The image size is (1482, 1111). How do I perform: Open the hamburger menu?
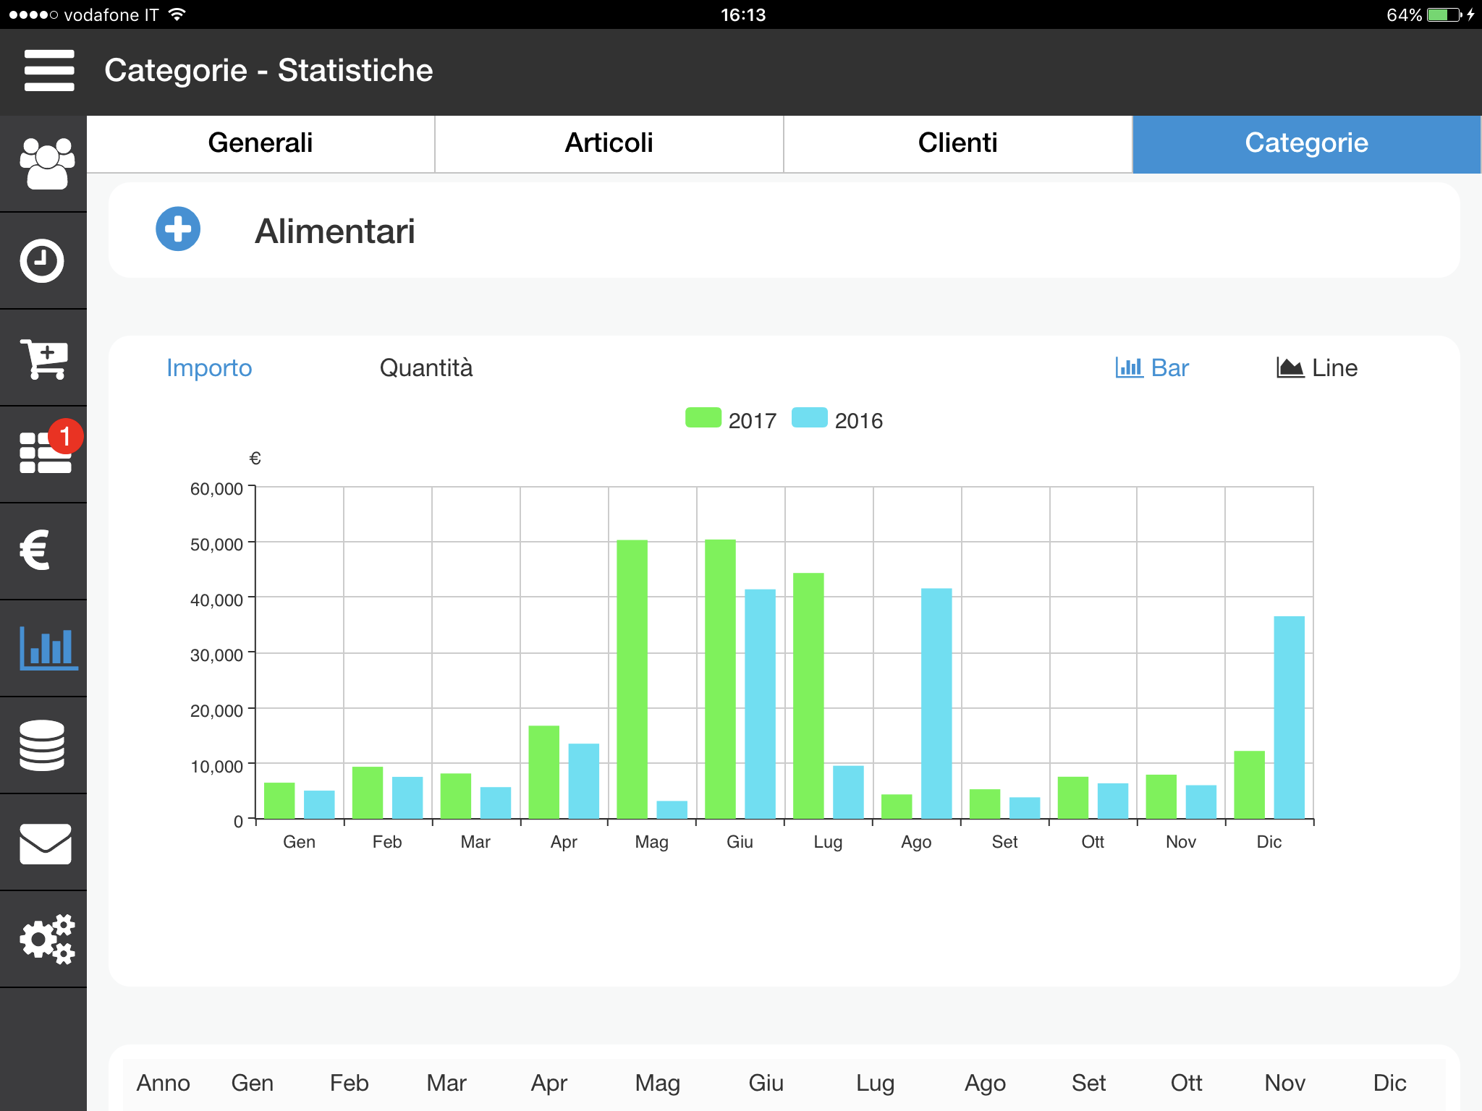[x=48, y=70]
